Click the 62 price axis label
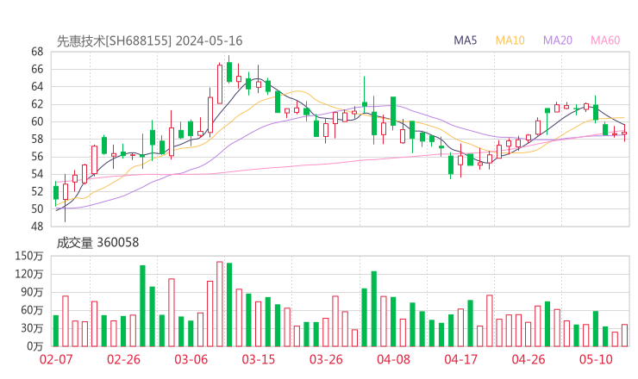This screenshot has width=638, height=379. 37,104
